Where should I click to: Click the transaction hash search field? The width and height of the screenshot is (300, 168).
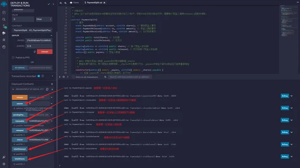(130, 77)
